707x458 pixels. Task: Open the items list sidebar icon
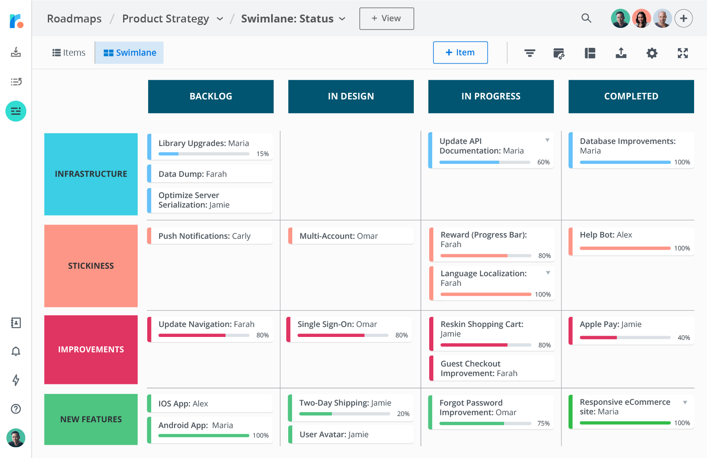tap(16, 82)
